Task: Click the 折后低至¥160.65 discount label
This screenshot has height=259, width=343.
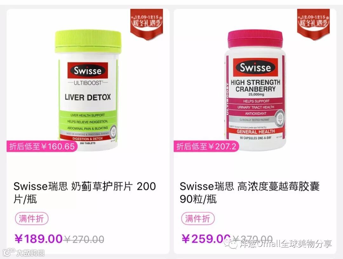Action: [x=42, y=146]
